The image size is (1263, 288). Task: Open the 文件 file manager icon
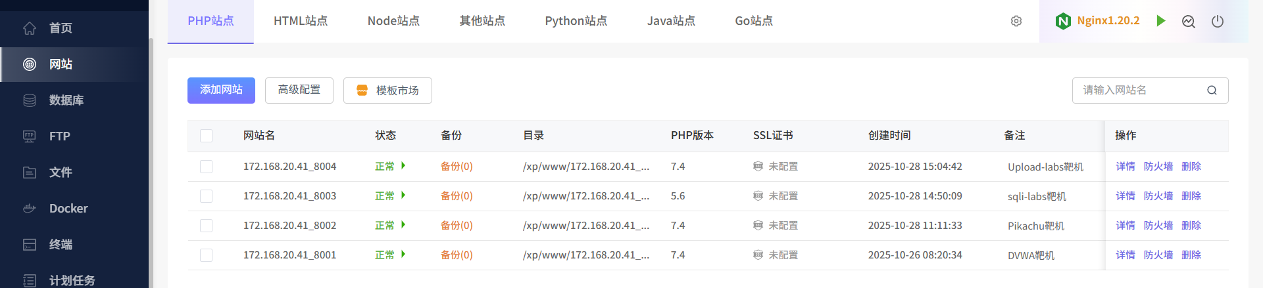pos(30,173)
